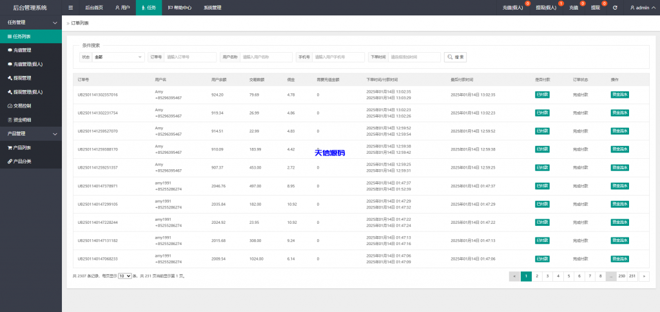The height and width of the screenshot is (312, 660).
Task: Open the 系统管理 top menu
Action: click(213, 8)
